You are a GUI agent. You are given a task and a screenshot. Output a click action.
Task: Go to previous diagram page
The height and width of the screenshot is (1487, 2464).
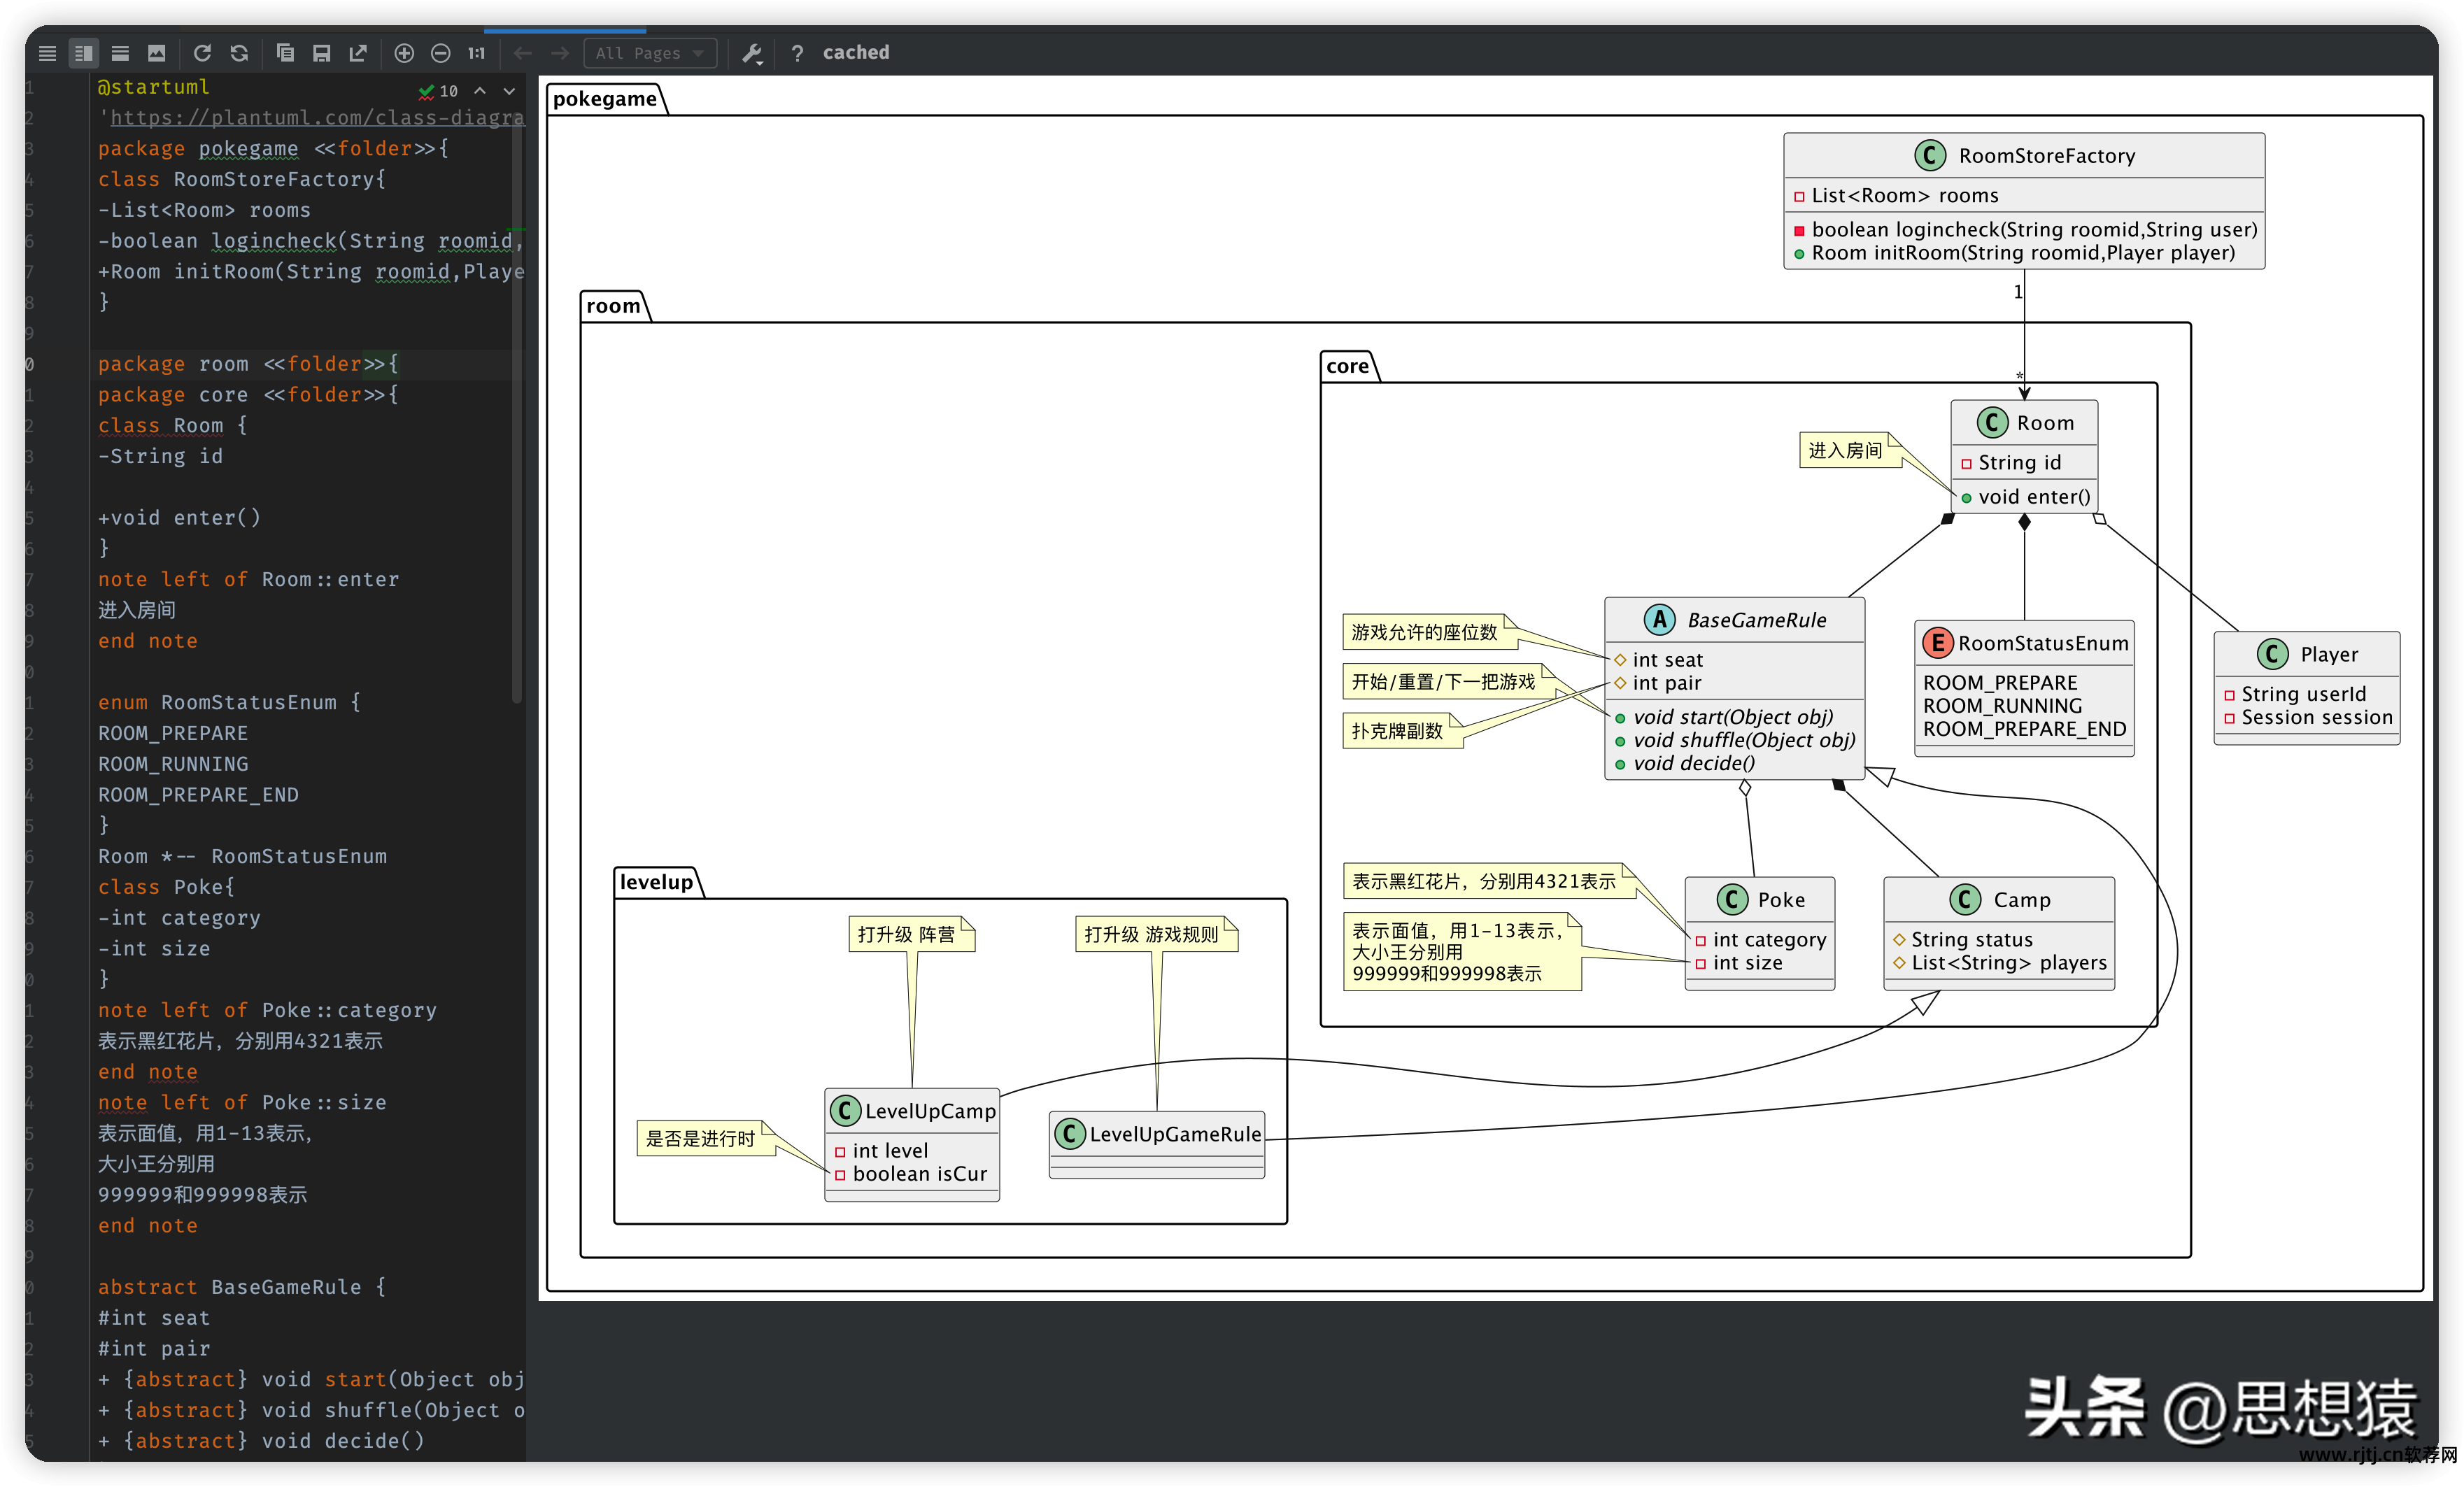pos(523,53)
